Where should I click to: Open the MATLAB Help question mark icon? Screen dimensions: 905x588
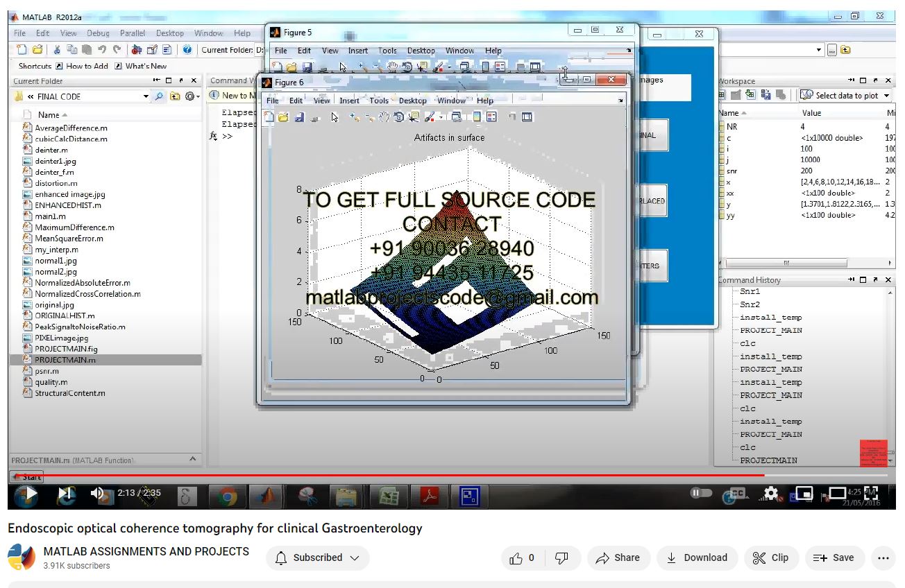coord(187,50)
